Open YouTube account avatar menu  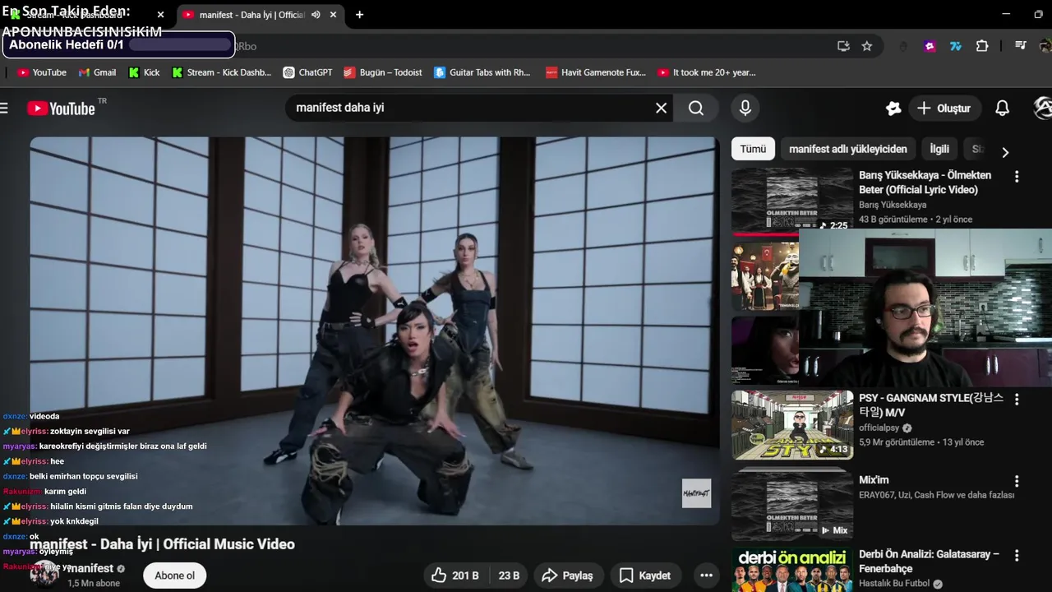pyautogui.click(x=1042, y=108)
